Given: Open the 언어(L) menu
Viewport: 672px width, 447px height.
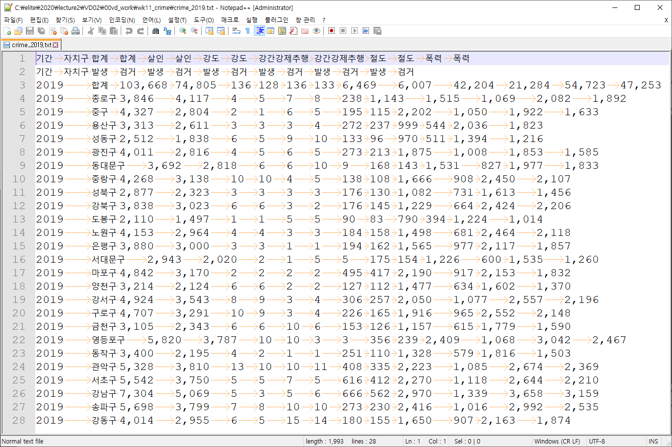Looking at the screenshot, I should [x=151, y=20].
